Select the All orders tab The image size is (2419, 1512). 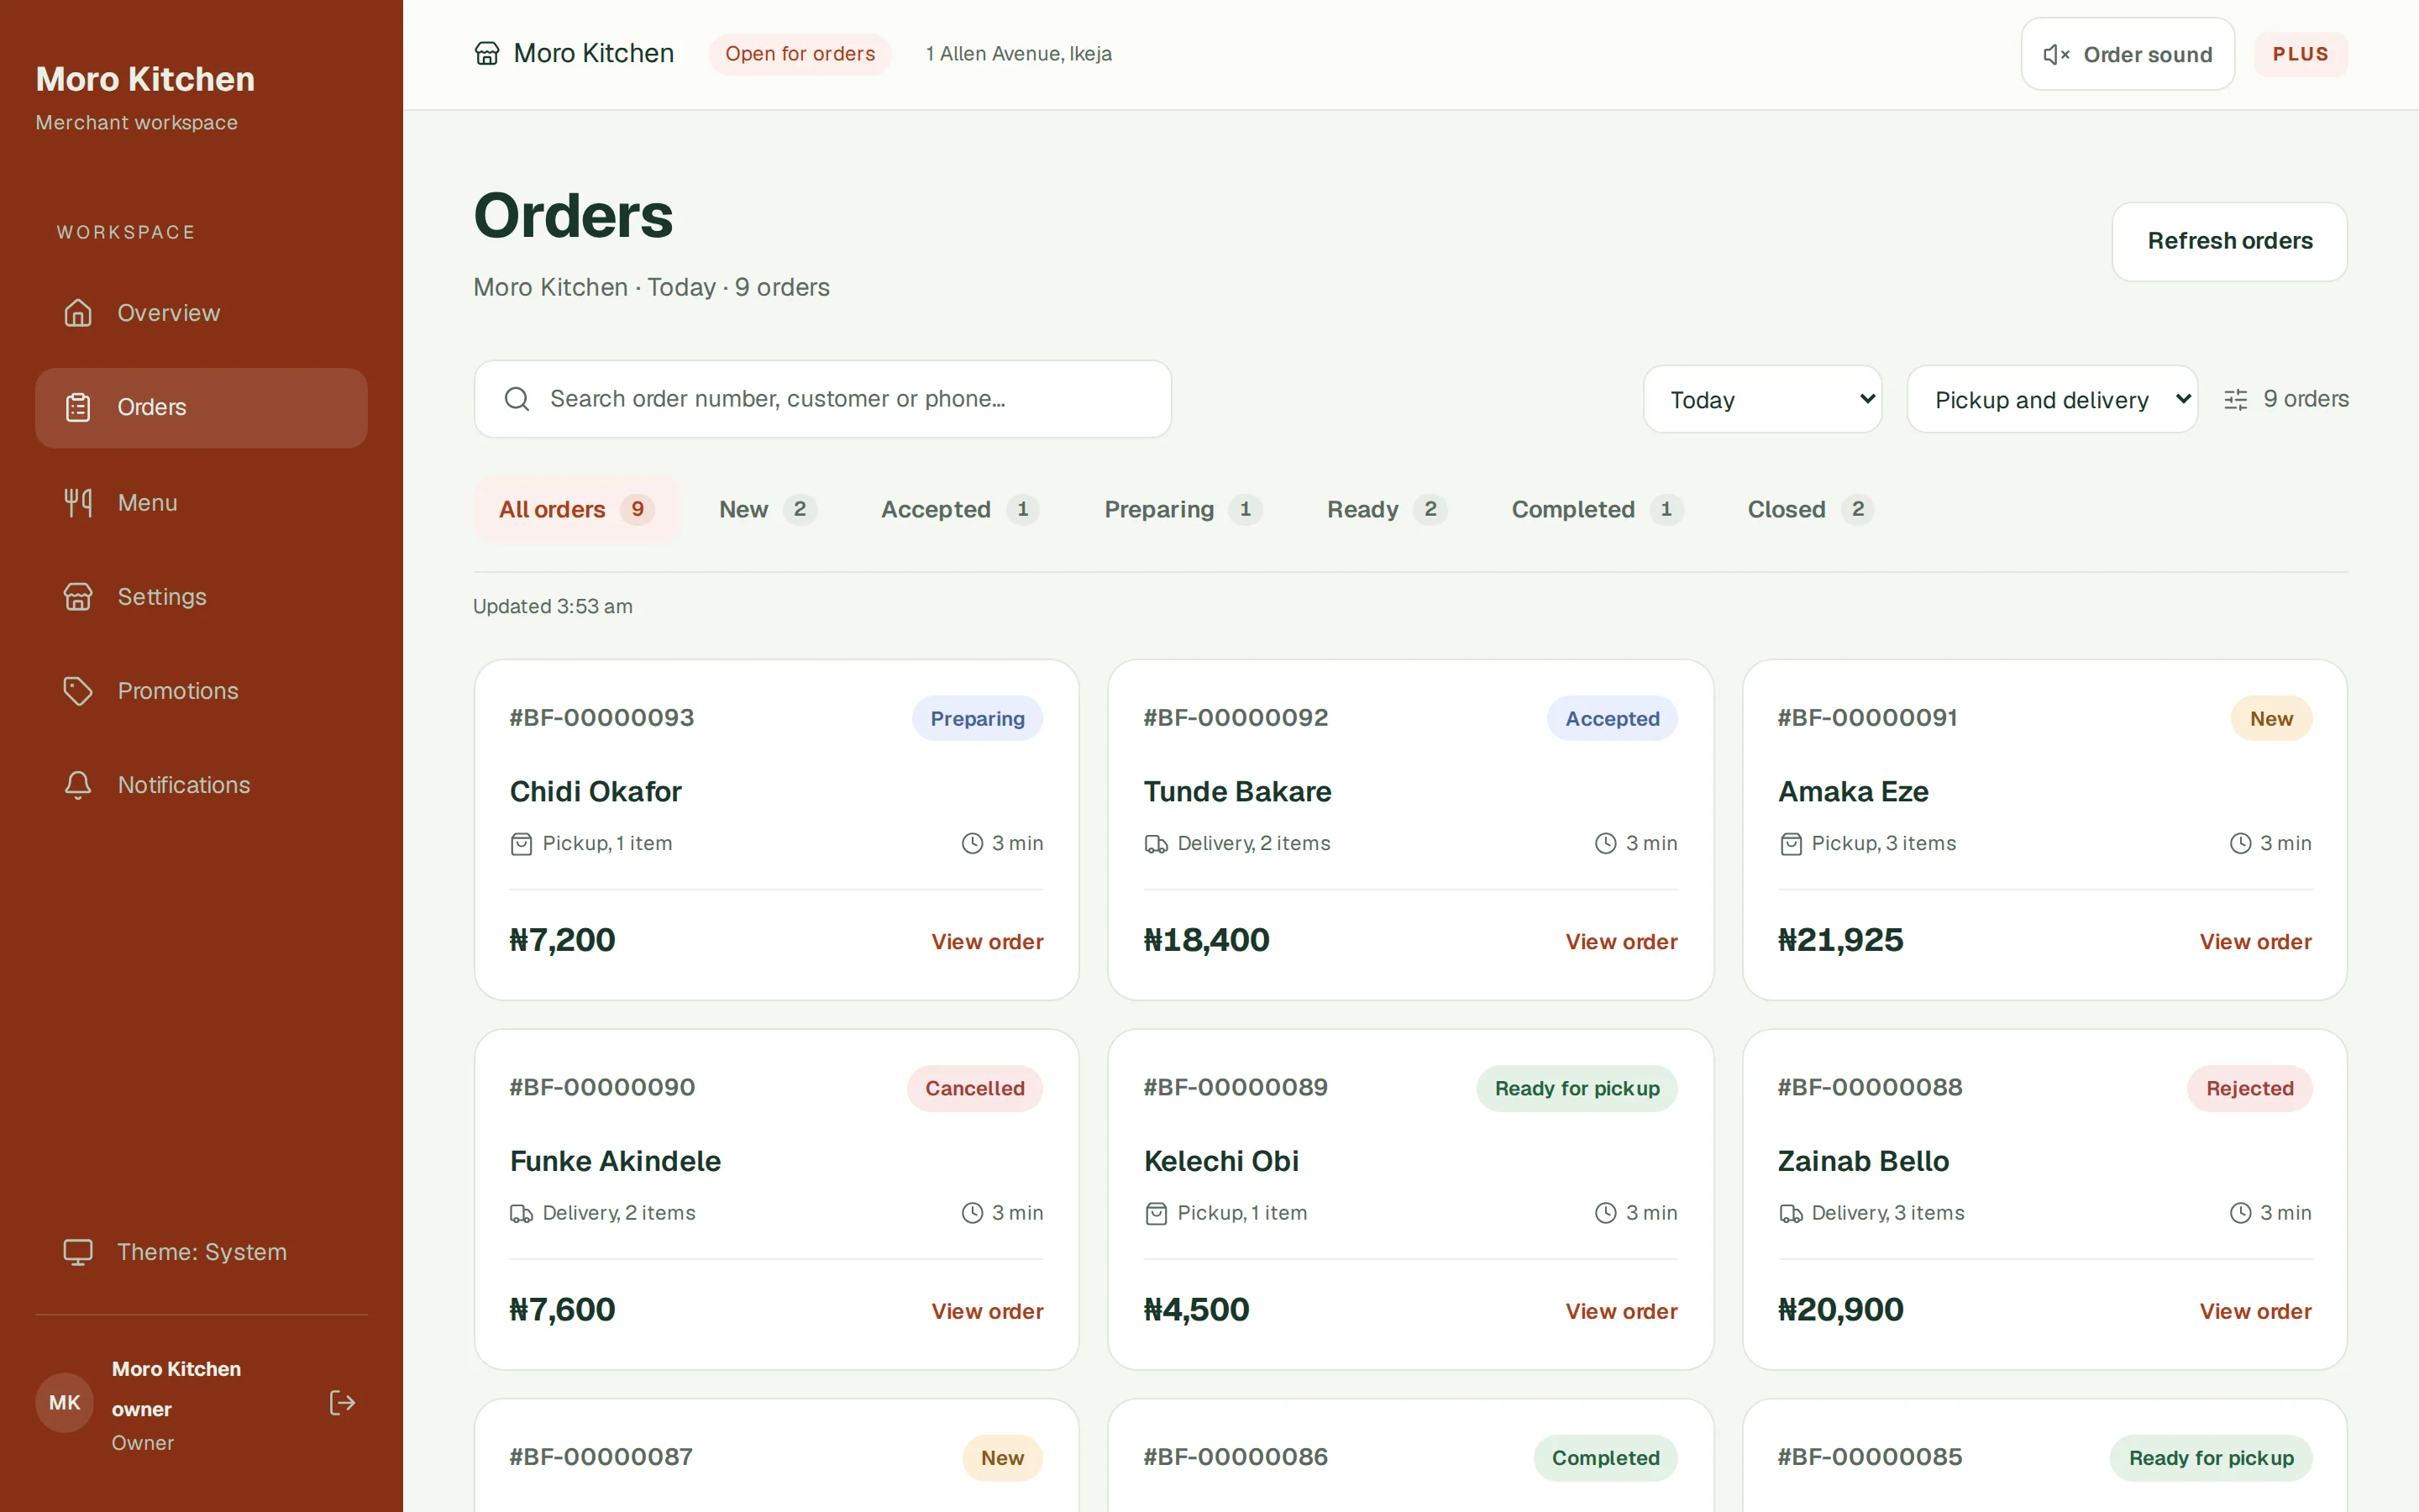coord(577,509)
